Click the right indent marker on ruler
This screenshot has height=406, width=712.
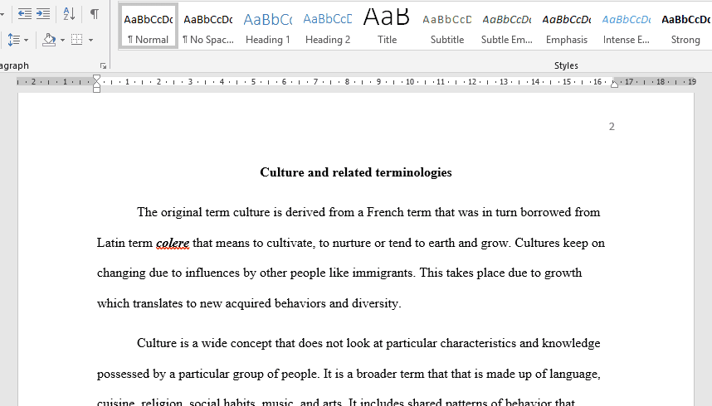(615, 84)
